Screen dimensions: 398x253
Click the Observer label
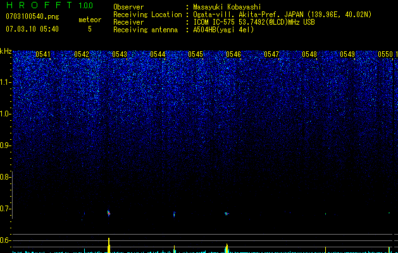coord(128,7)
